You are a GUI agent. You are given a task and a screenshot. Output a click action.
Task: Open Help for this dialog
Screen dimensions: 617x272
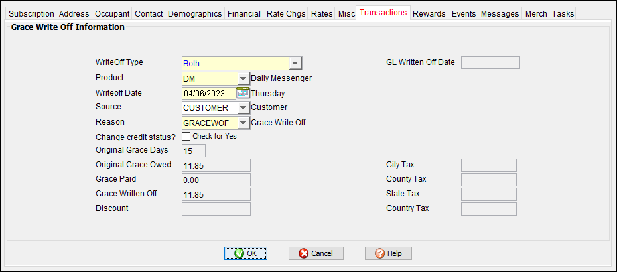[x=388, y=253]
